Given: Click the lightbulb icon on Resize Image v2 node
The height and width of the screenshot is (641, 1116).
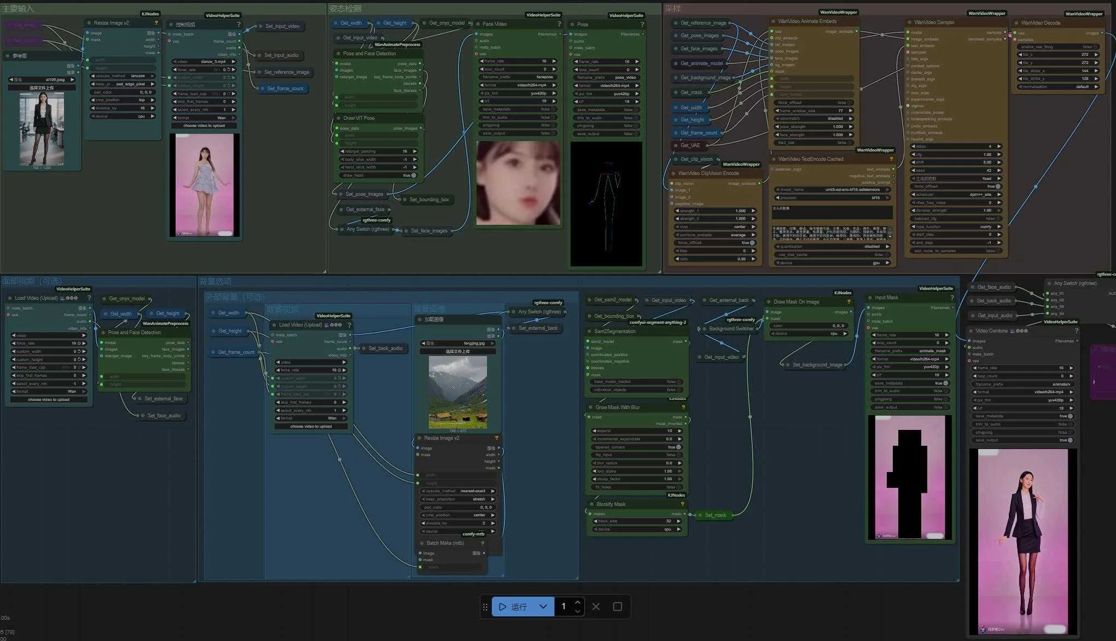Looking at the screenshot, I should [x=156, y=22].
